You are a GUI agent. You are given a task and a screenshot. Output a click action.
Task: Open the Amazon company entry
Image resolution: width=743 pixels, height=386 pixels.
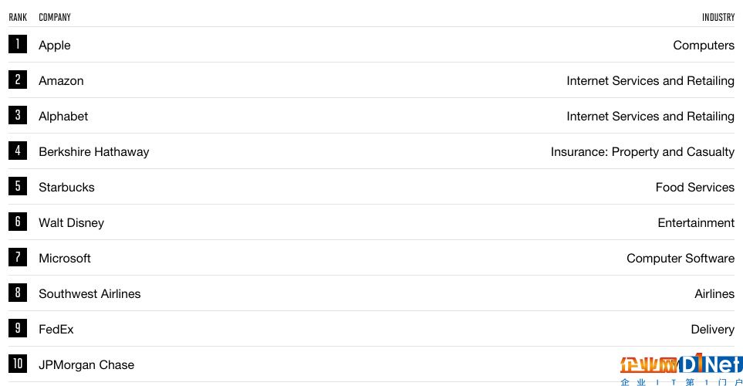(61, 80)
